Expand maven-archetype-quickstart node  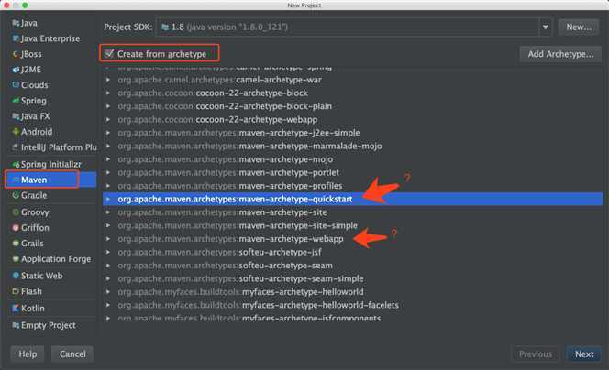108,199
